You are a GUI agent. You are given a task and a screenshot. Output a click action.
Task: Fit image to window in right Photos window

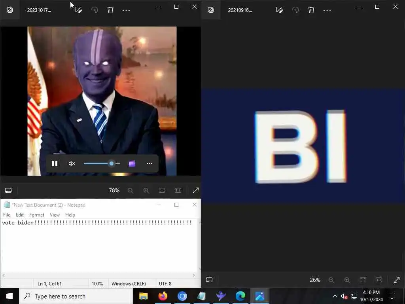click(363, 280)
